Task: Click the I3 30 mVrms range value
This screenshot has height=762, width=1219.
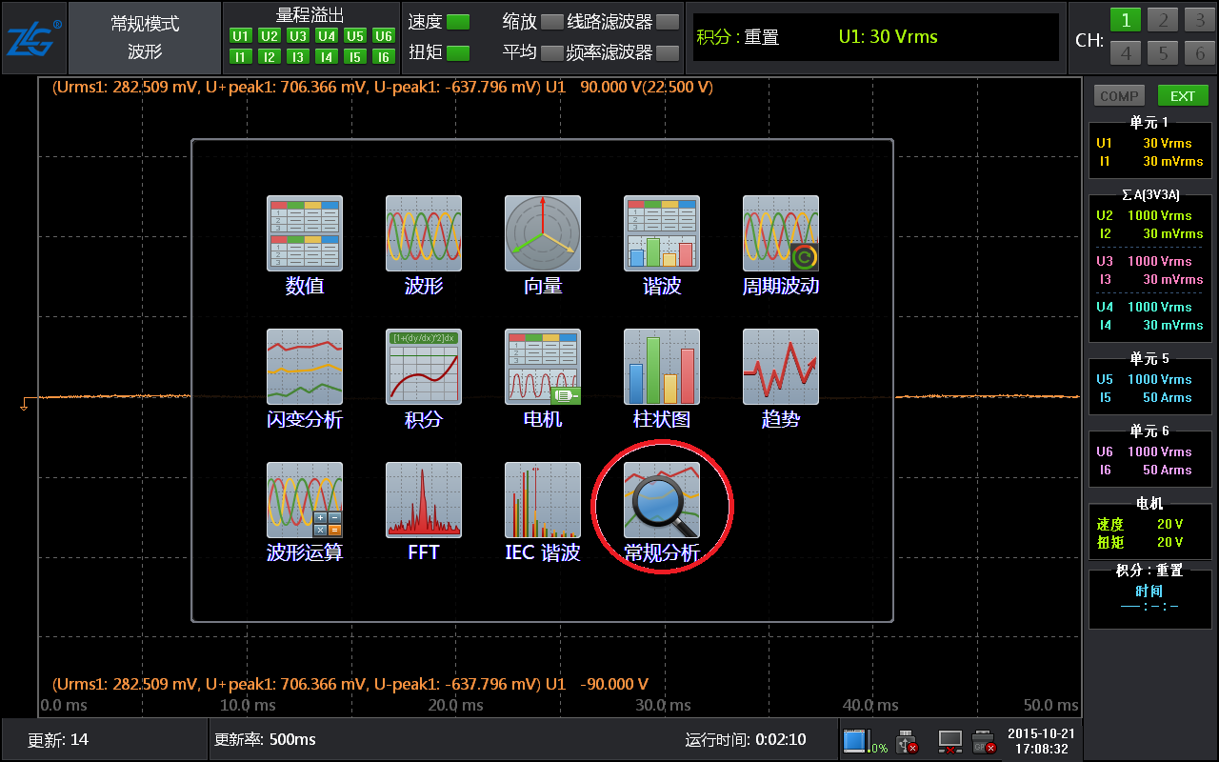Action: tap(1172, 279)
